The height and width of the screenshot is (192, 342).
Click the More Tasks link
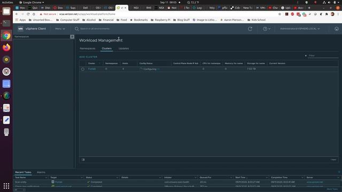(332, 189)
